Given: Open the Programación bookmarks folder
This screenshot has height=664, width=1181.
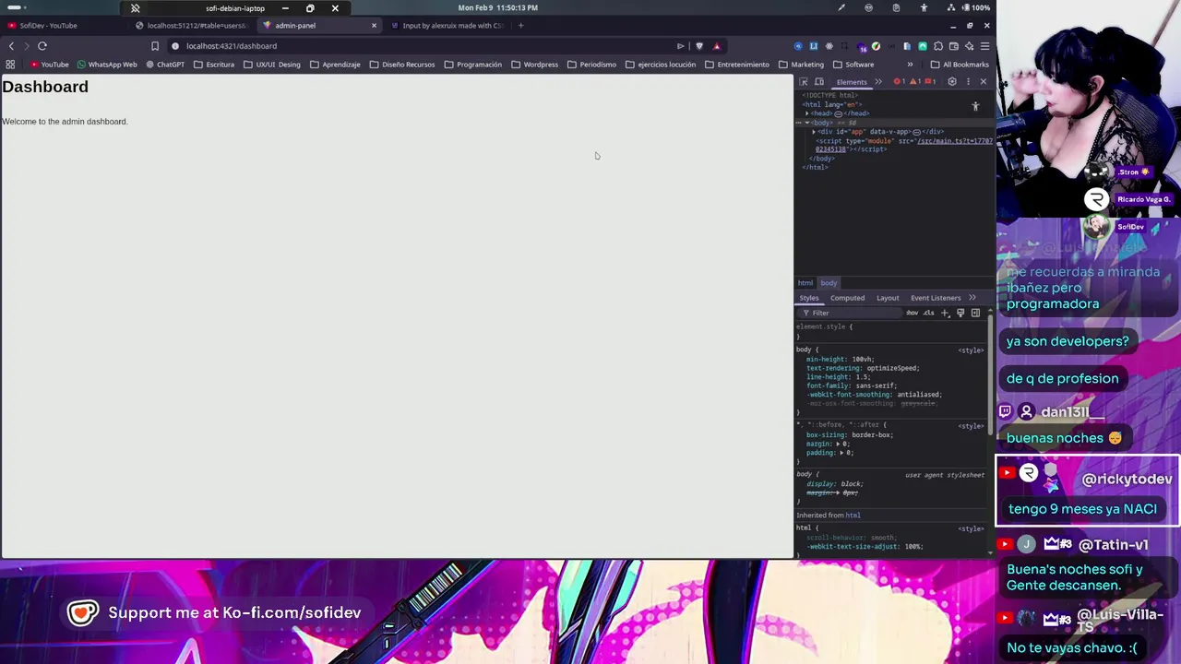Looking at the screenshot, I should click(x=473, y=65).
